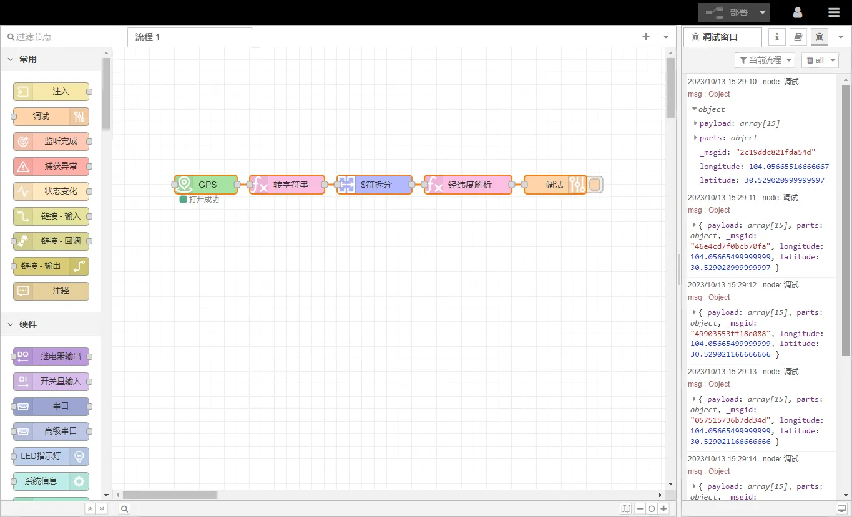
Task: Open the 当前流程 filter dropdown
Action: point(765,60)
